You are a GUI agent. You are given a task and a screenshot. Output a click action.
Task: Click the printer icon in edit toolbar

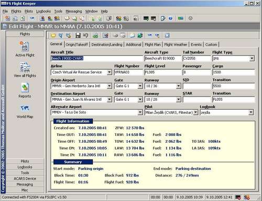click(x=115, y=36)
